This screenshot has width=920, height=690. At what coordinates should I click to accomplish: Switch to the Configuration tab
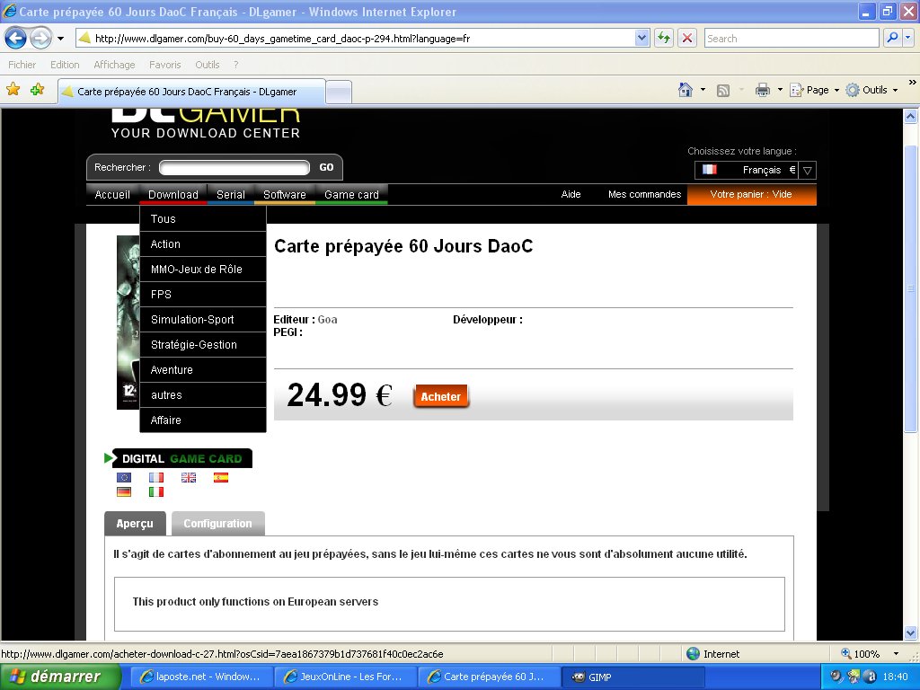(x=217, y=524)
